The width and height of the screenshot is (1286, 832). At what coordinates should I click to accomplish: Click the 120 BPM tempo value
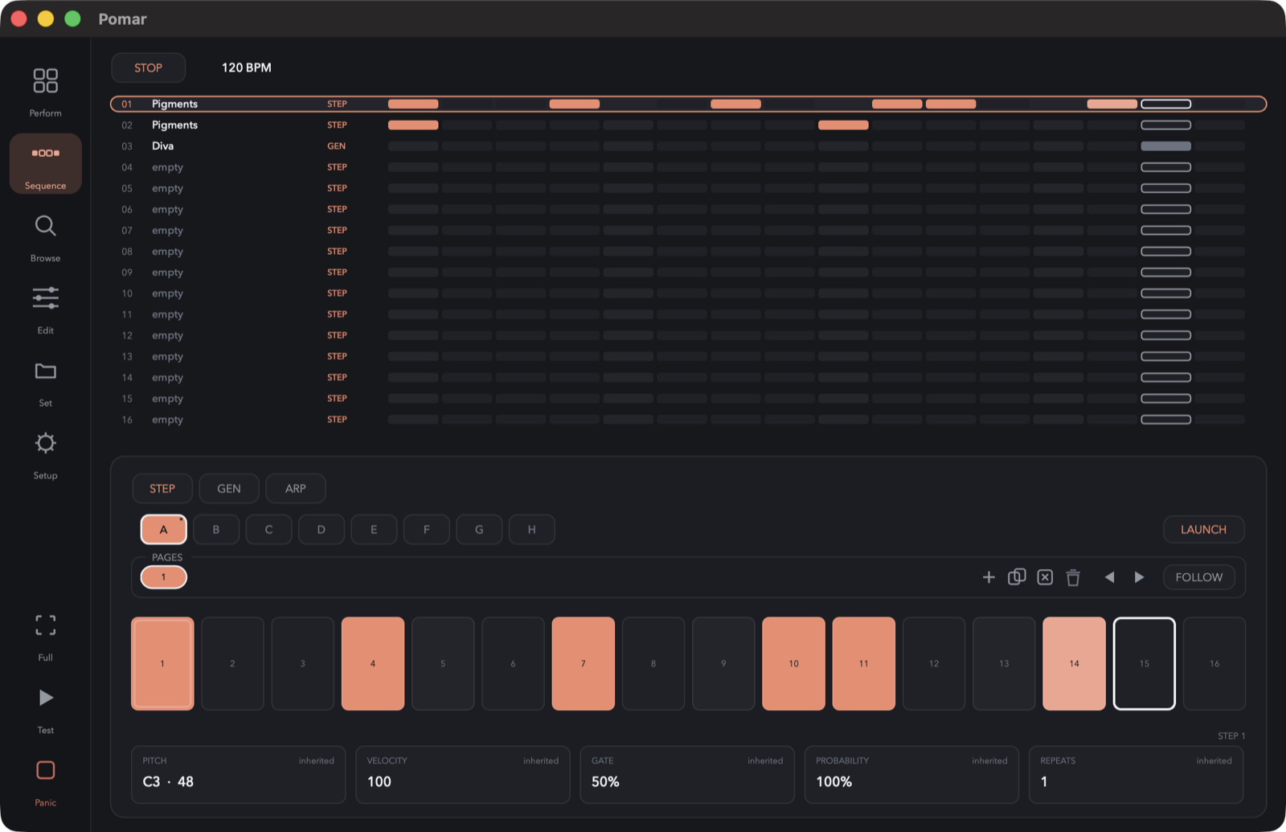tap(247, 68)
